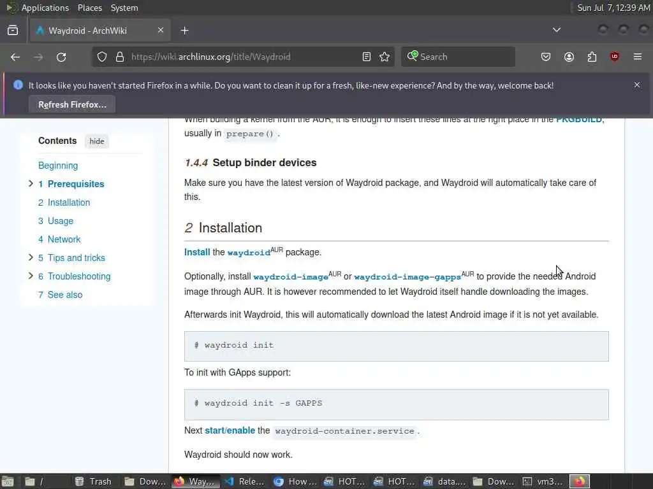Open the start/enable link
This screenshot has height=489, width=653.
tap(230, 430)
